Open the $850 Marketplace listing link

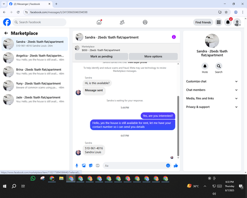click(x=101, y=50)
